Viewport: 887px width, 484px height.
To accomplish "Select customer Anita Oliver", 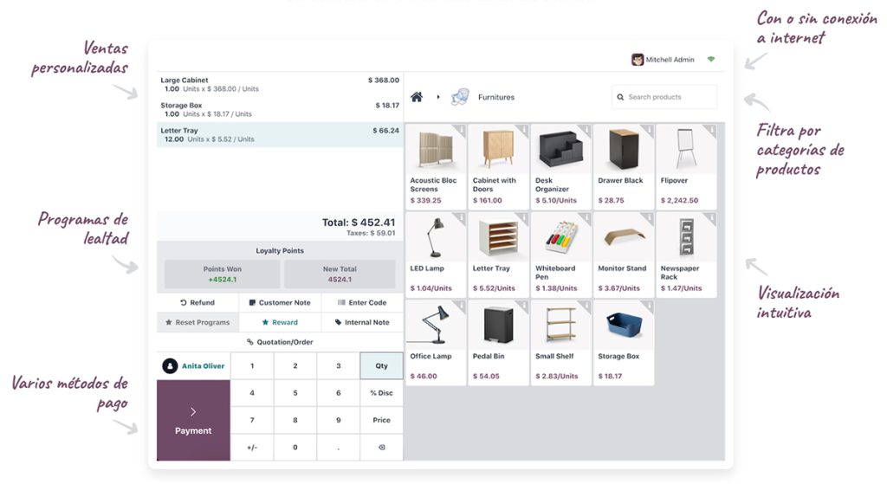I will point(193,366).
